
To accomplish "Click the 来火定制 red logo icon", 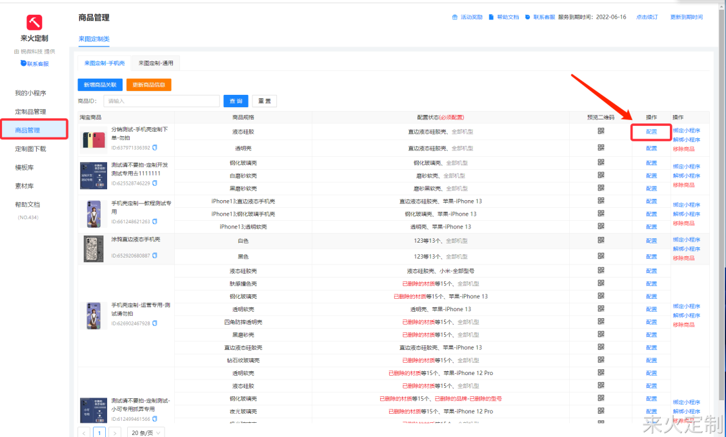I will [34, 23].
